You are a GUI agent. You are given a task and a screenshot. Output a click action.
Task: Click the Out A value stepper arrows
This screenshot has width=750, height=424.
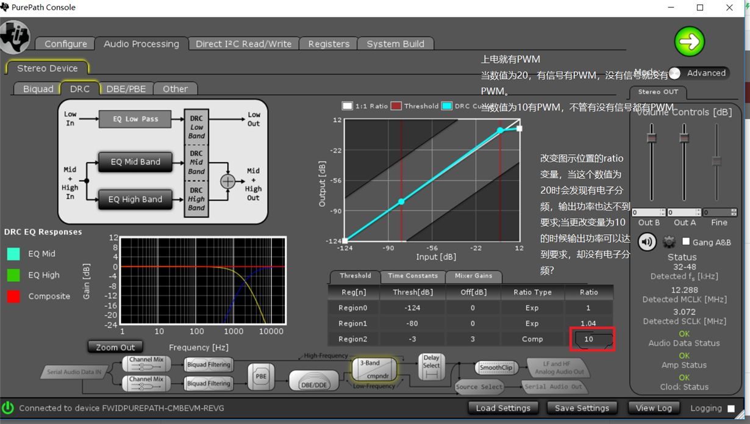[698, 212]
